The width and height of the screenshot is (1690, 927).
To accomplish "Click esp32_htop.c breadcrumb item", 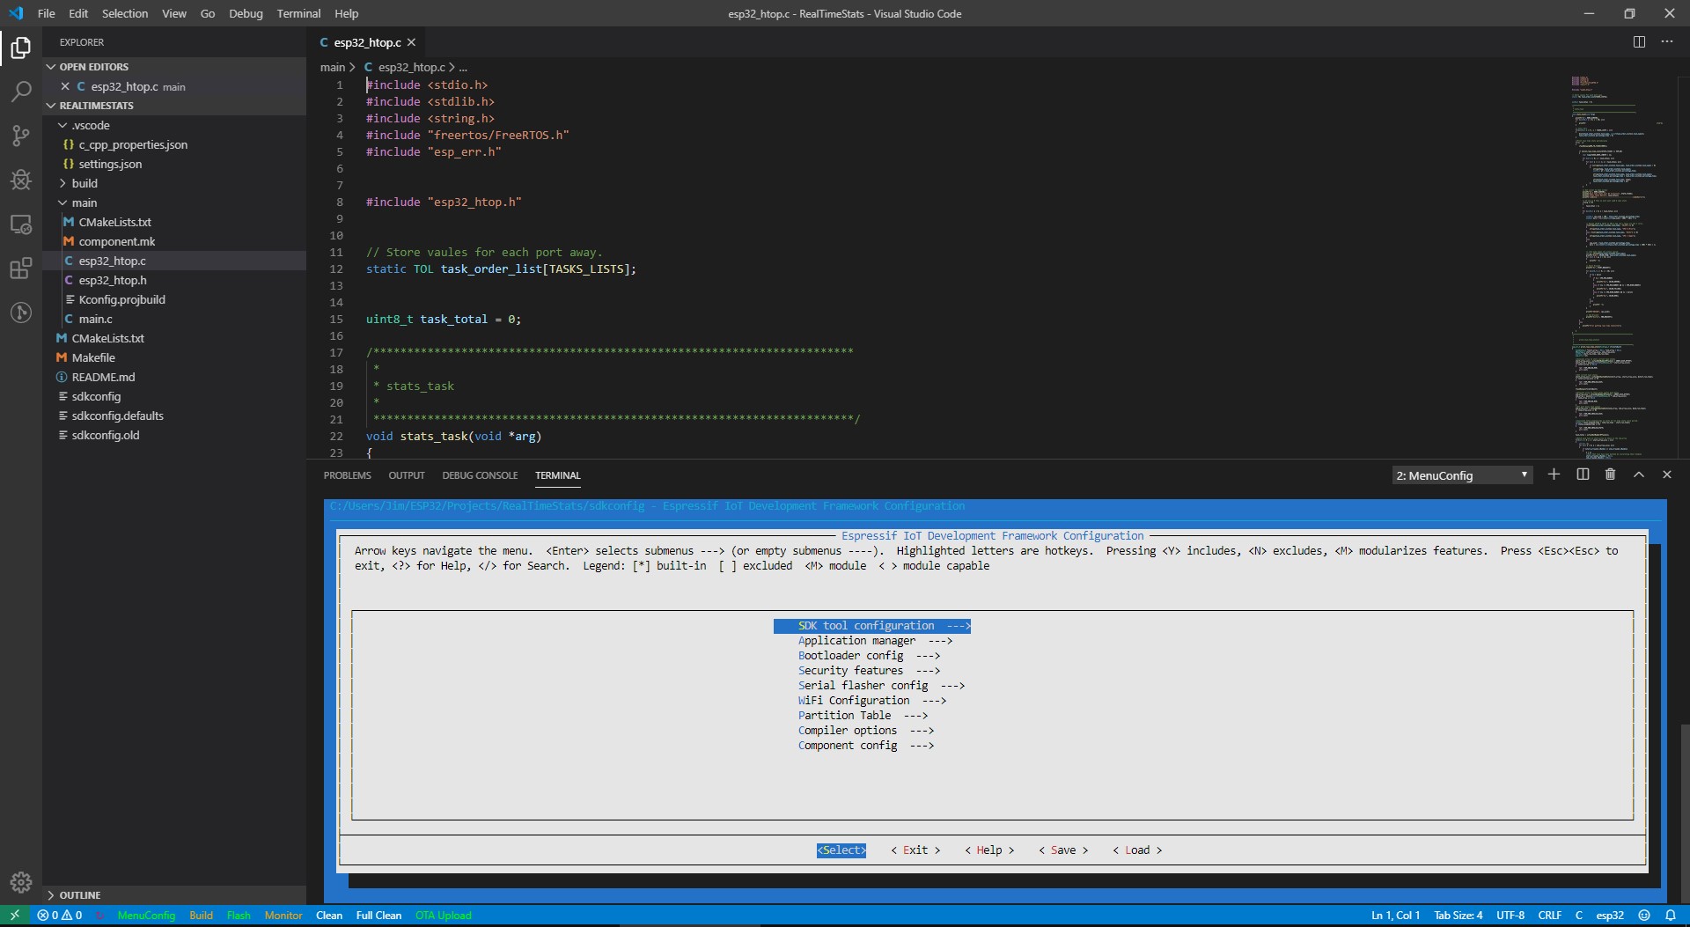I will tap(405, 67).
